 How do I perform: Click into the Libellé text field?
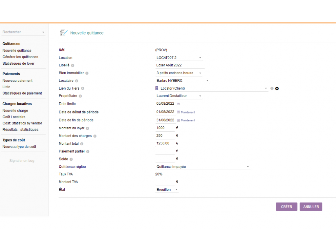[180, 65]
